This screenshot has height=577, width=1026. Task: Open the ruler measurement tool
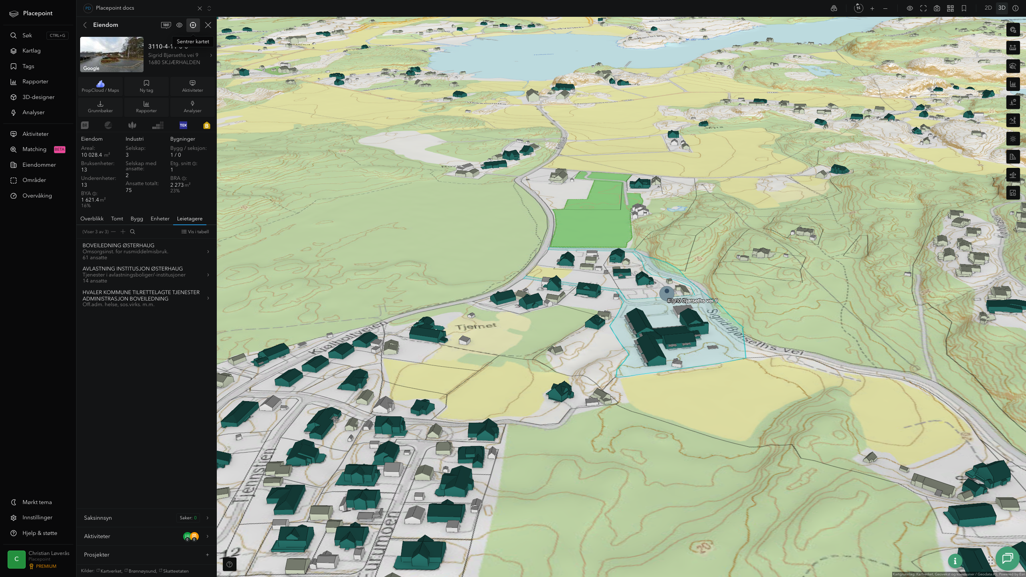point(1013,48)
